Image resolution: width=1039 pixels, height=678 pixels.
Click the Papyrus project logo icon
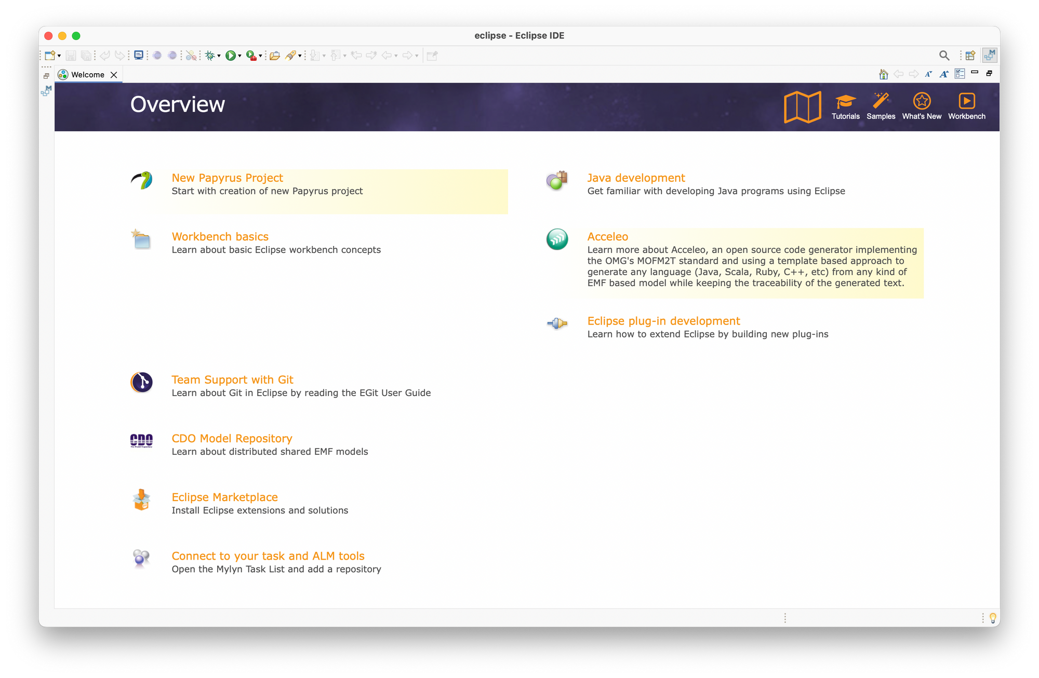point(141,181)
